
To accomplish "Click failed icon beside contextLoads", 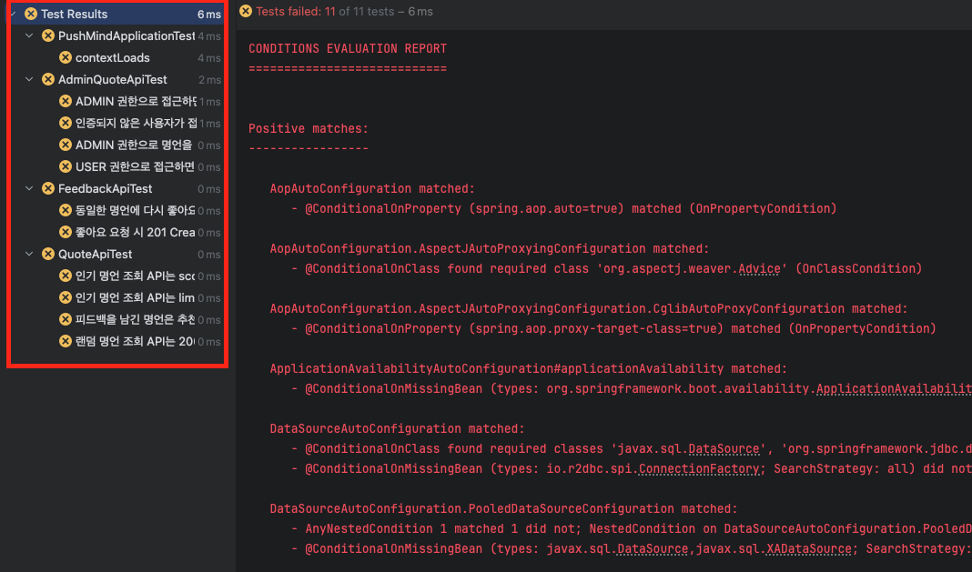I will [66, 57].
